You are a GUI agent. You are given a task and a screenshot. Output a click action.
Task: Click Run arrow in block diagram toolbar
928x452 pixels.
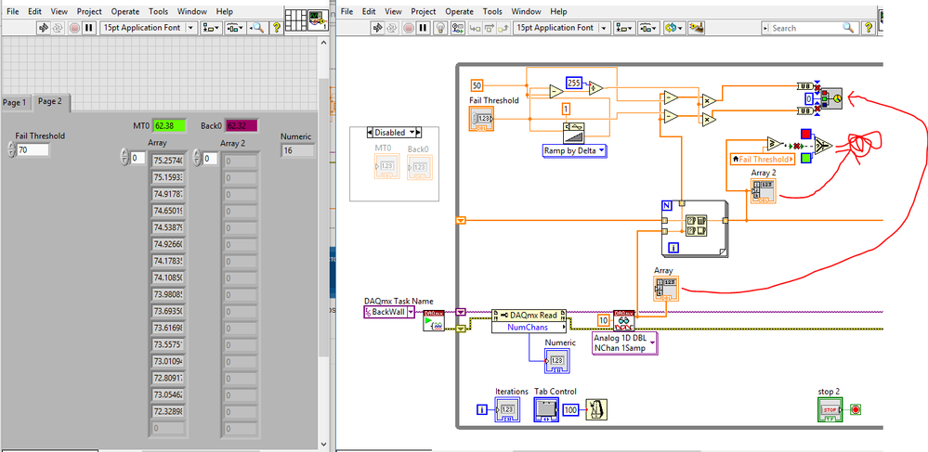click(x=377, y=28)
